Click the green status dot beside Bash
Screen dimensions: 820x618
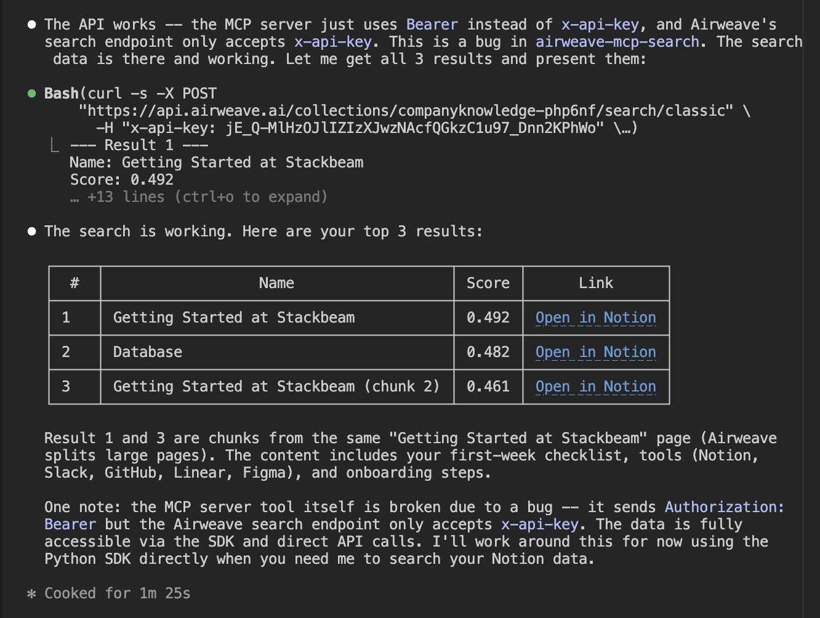tap(31, 94)
